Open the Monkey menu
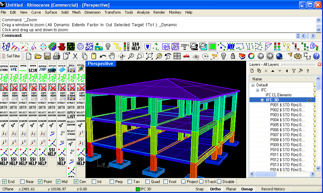323x193 pixels. 175,12
